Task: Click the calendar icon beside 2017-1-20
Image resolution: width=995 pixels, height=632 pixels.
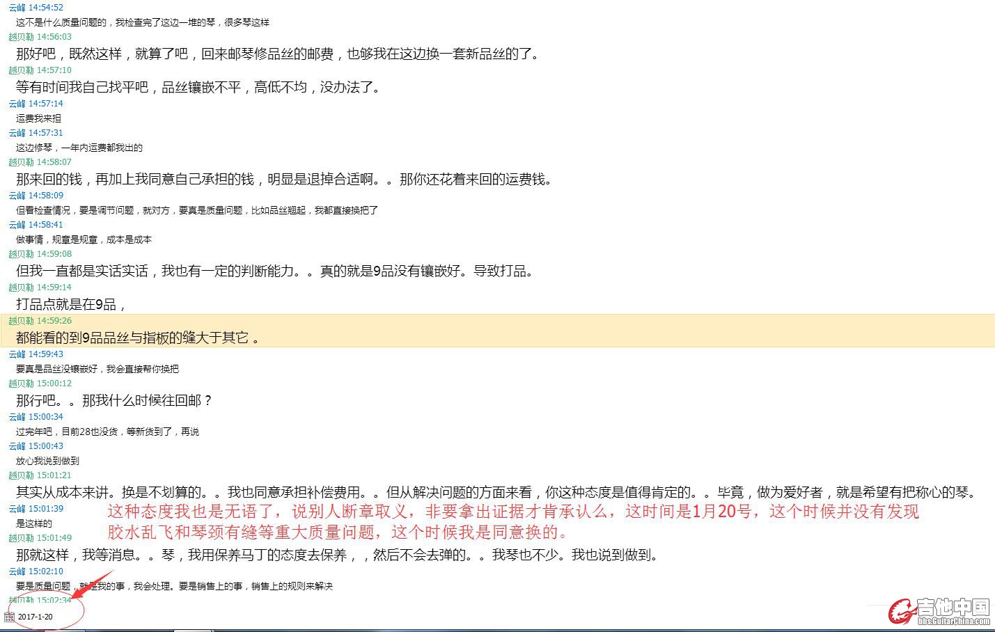Action: (x=9, y=617)
